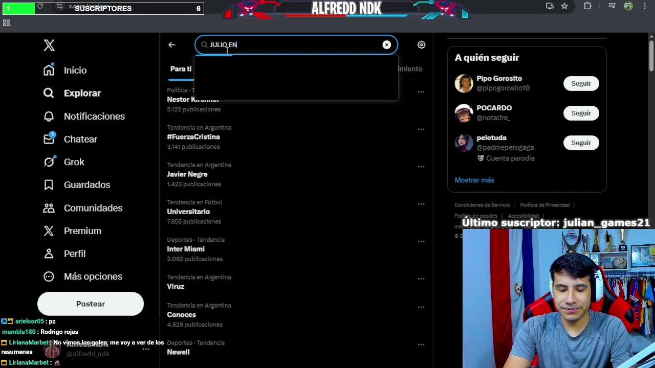Open Pipo Gorosito profile avatar

click(464, 83)
